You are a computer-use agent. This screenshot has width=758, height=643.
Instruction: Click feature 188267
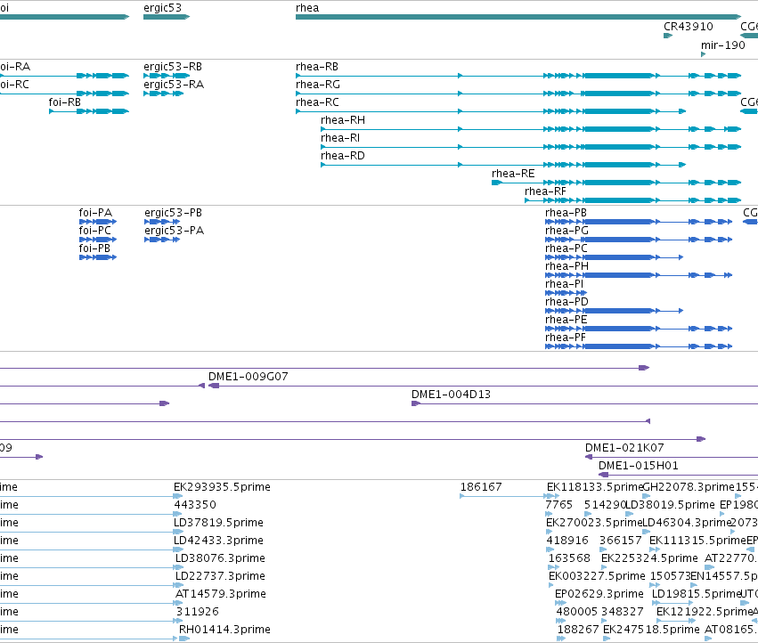pos(561,639)
